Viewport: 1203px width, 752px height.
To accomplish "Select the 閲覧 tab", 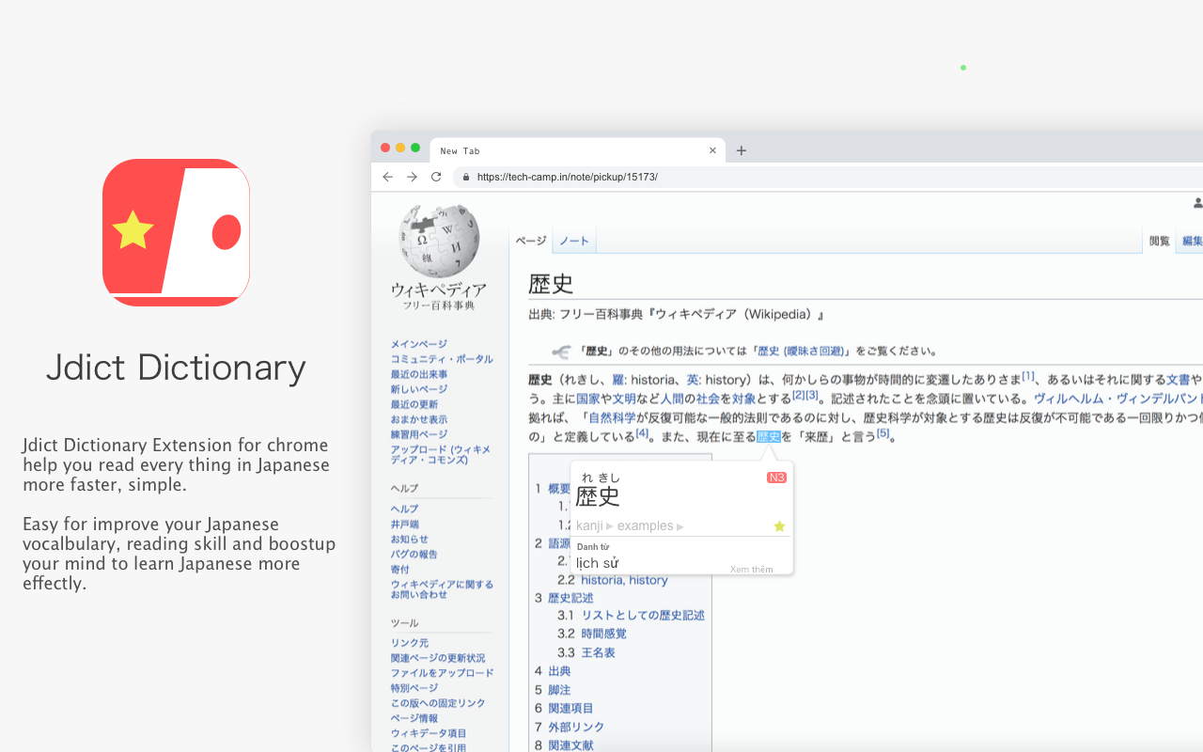I will 1160,241.
